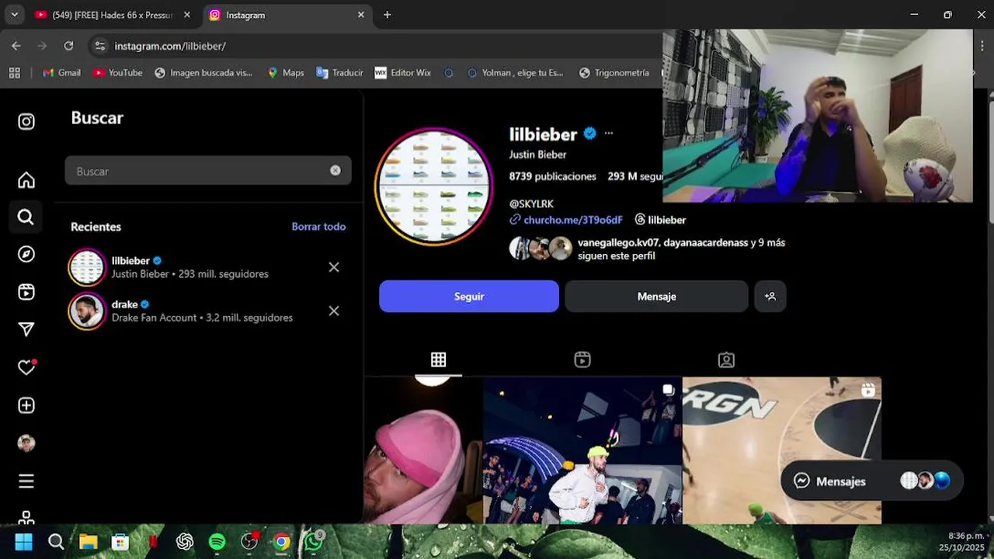Screen dimensions: 994x559
Task: Open the taskbar clock and date
Action: pyautogui.click(x=963, y=542)
